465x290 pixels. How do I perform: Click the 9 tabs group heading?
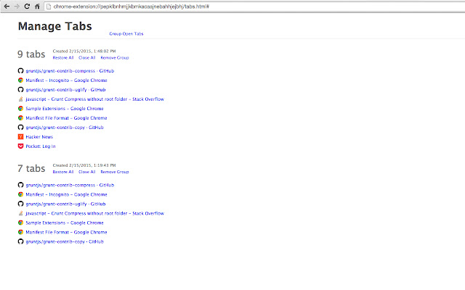[x=31, y=54]
